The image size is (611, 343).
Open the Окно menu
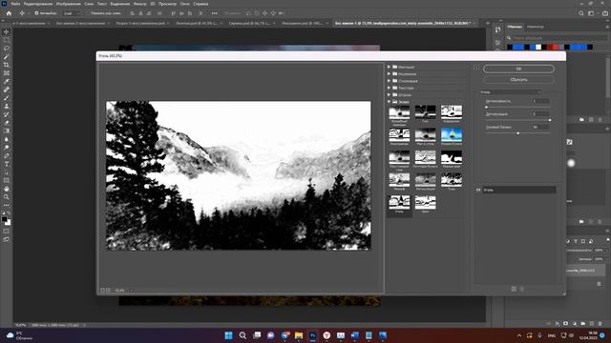coord(184,4)
